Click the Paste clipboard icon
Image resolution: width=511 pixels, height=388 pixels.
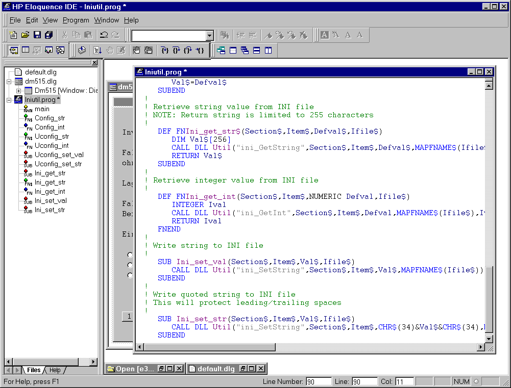coord(88,35)
